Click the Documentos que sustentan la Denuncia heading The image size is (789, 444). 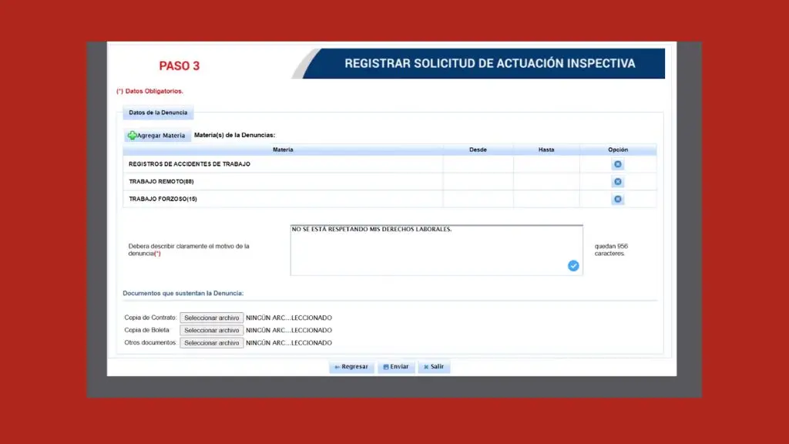(x=183, y=293)
